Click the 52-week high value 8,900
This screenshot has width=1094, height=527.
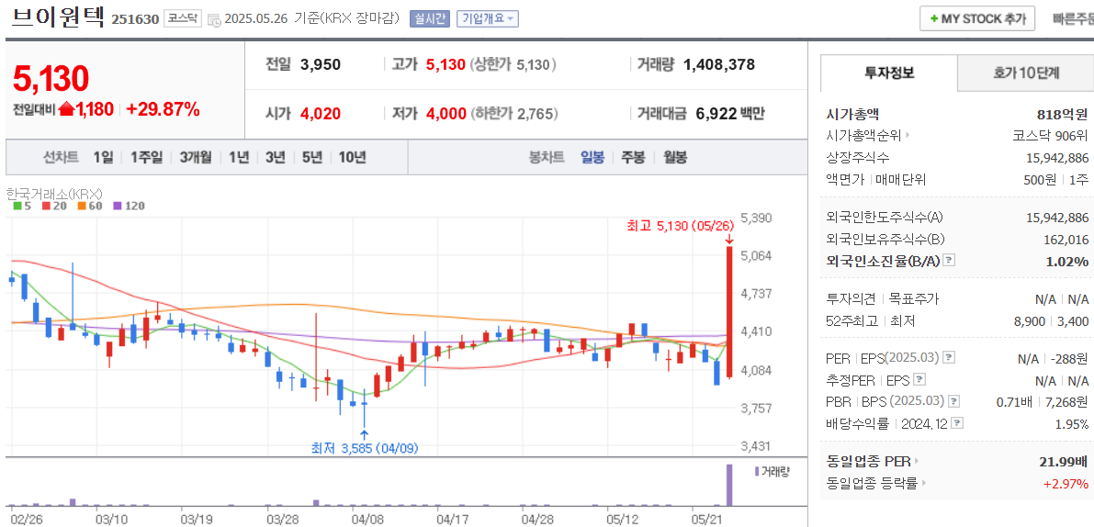click(1031, 320)
